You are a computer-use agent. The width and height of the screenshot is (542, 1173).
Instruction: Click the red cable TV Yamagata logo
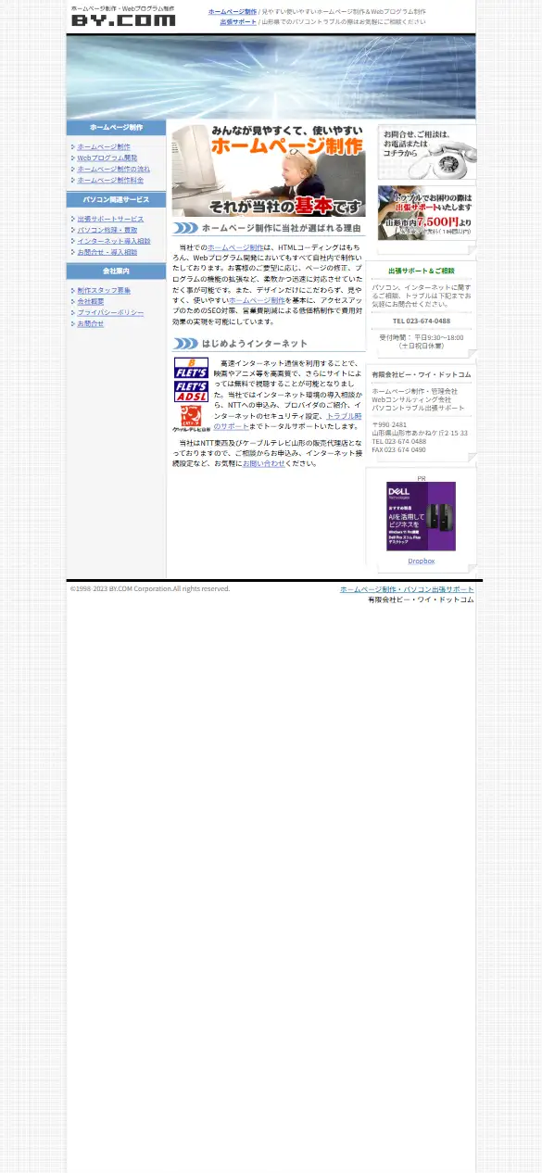191,418
